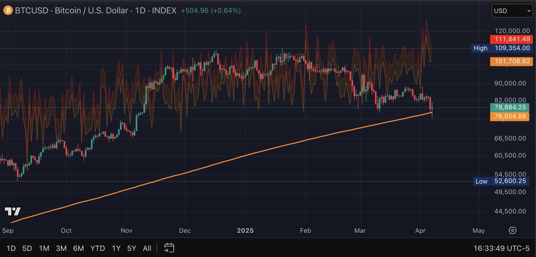Click the 2025 label on time axis
This screenshot has width=536, height=257.
245,231
